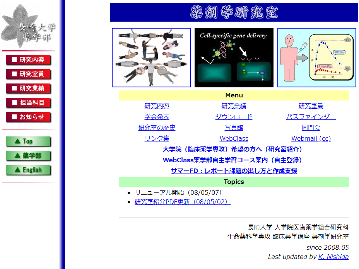Go to 担当科目 in the sidebar

(28, 103)
